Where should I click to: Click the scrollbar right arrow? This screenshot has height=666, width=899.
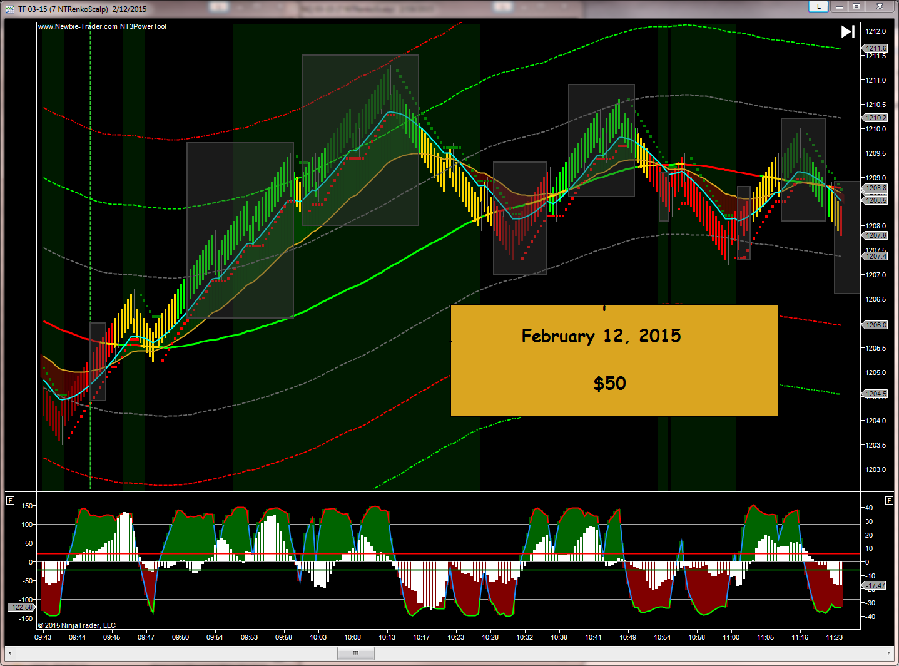point(888,653)
